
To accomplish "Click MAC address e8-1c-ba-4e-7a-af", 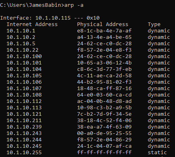I will (104, 31).
